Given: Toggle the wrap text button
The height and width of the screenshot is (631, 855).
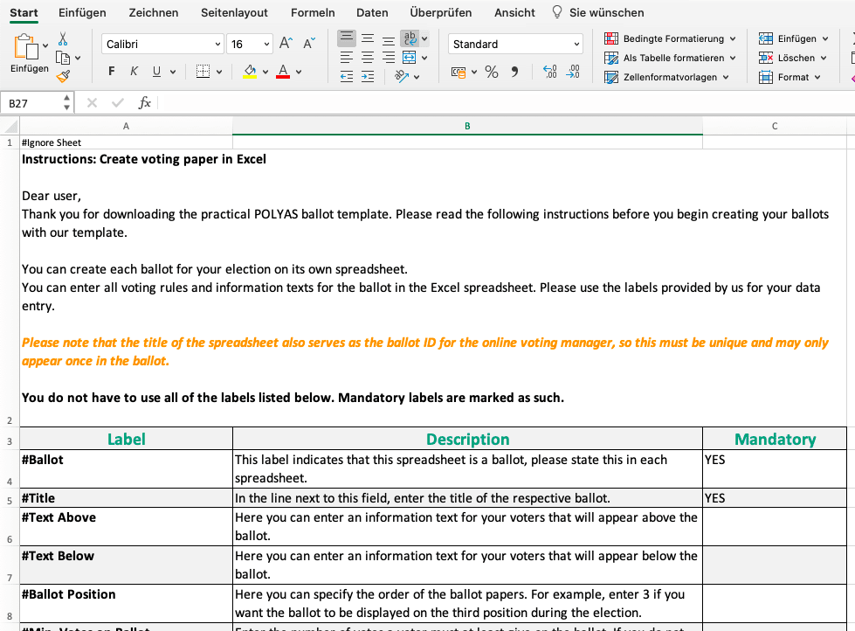Looking at the screenshot, I should (x=409, y=38).
